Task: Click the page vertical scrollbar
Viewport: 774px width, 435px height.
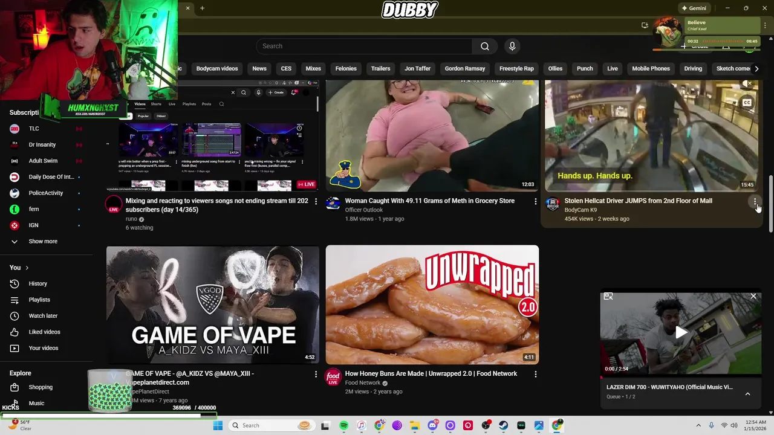Action: pyautogui.click(x=770, y=204)
